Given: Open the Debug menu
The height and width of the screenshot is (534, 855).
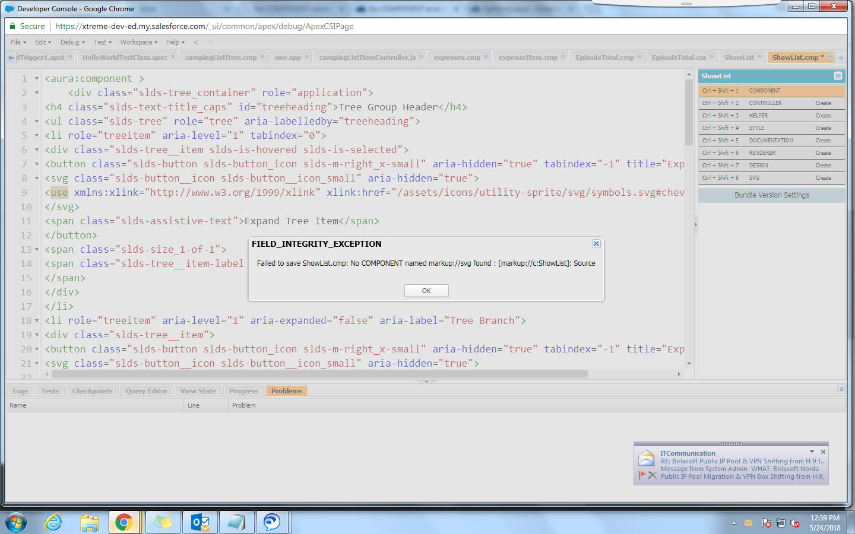Looking at the screenshot, I should pyautogui.click(x=72, y=42).
